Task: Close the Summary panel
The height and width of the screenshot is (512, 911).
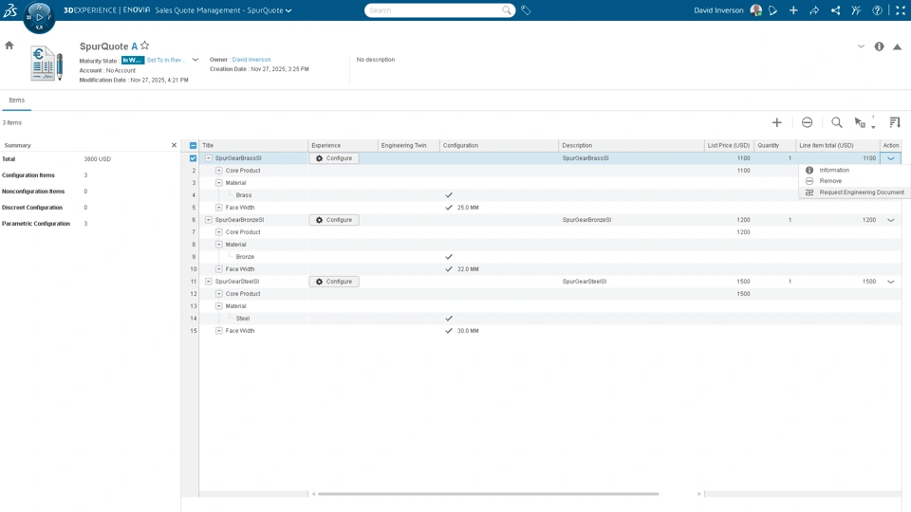Action: (174, 145)
